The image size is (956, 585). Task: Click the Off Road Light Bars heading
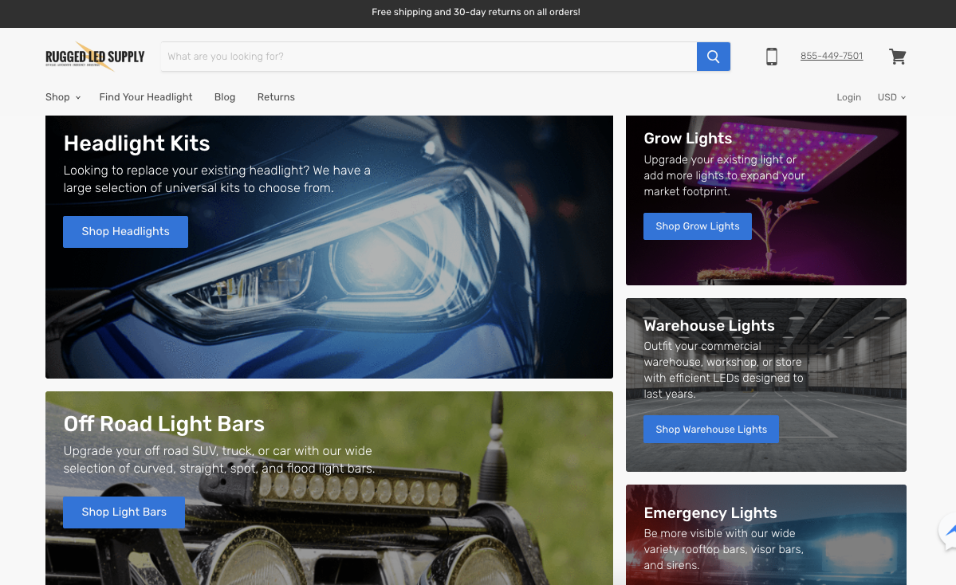pyautogui.click(x=164, y=424)
